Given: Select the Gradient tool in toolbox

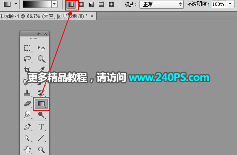Looking at the screenshot, I should coord(41,104).
